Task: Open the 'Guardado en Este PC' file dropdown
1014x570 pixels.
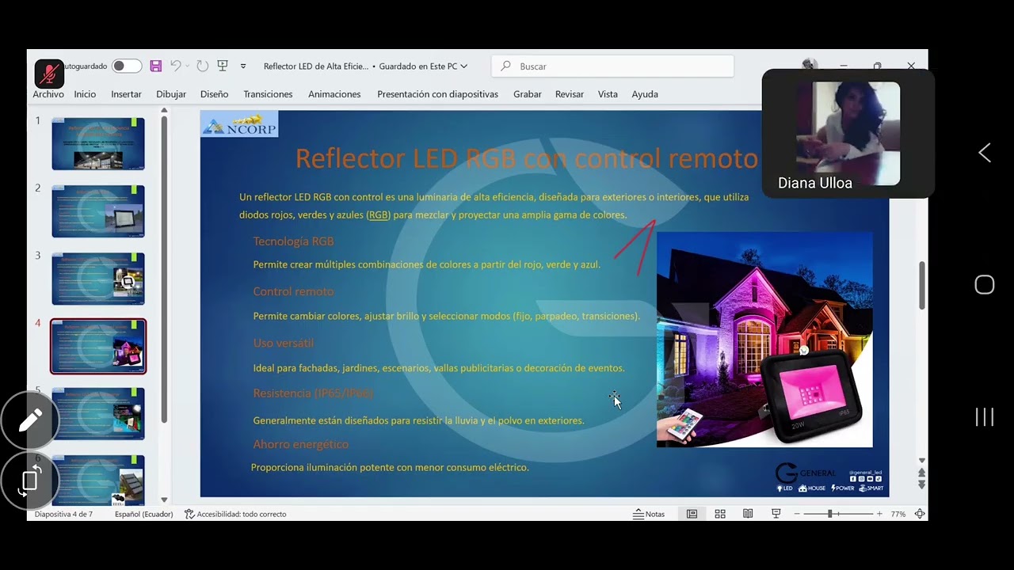Action: tap(423, 66)
